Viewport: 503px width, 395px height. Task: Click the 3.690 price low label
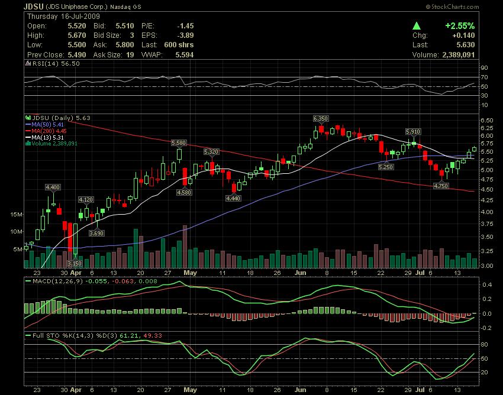tap(96, 233)
